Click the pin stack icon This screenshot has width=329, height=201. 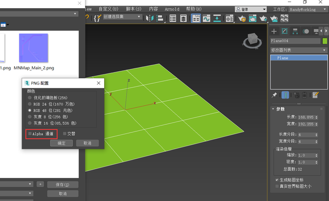274,95
